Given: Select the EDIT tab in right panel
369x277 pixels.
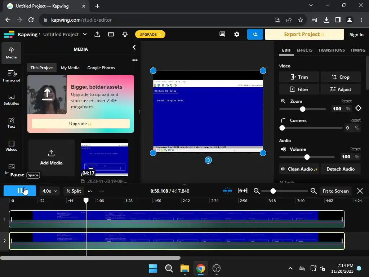Looking at the screenshot, I should 286,50.
